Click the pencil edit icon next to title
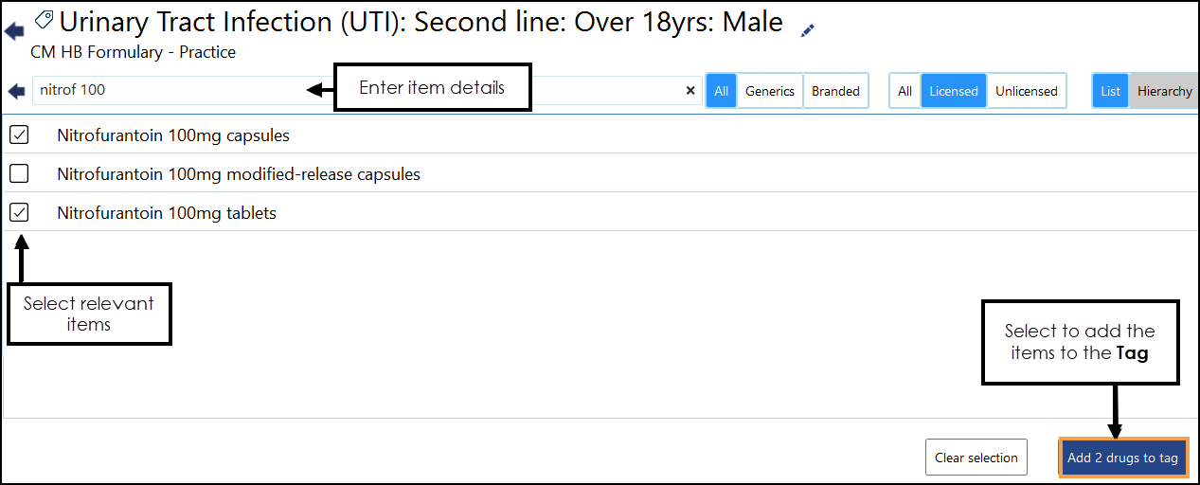The height and width of the screenshot is (485, 1200). (807, 30)
